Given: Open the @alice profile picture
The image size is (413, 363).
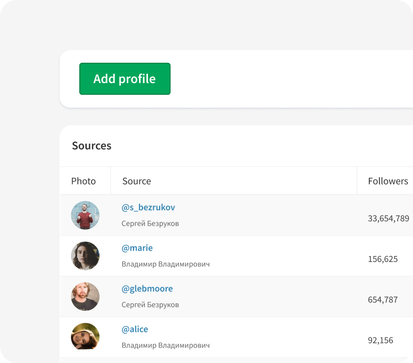Looking at the screenshot, I should pyautogui.click(x=85, y=336).
